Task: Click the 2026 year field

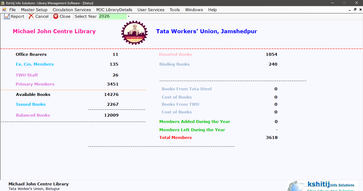Action: 112,16
